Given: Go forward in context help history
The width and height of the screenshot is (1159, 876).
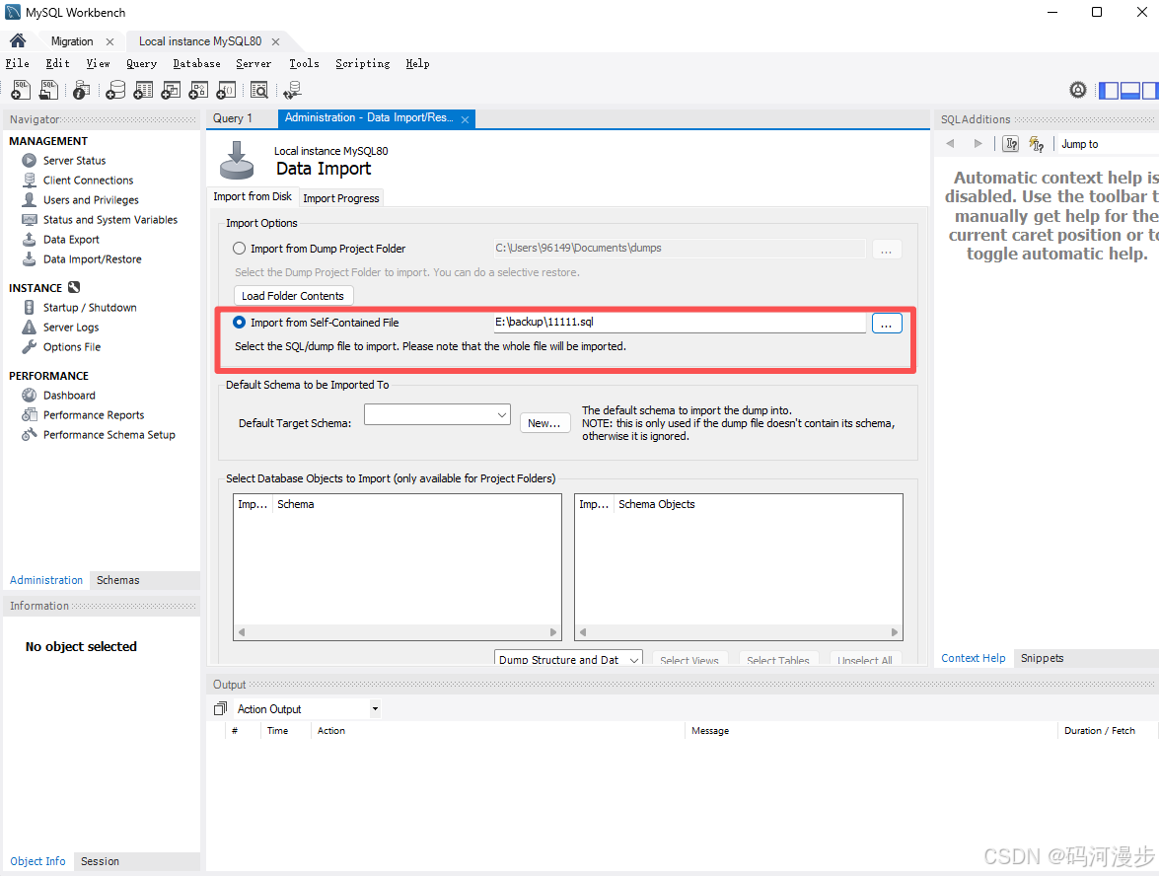Looking at the screenshot, I should click(978, 143).
